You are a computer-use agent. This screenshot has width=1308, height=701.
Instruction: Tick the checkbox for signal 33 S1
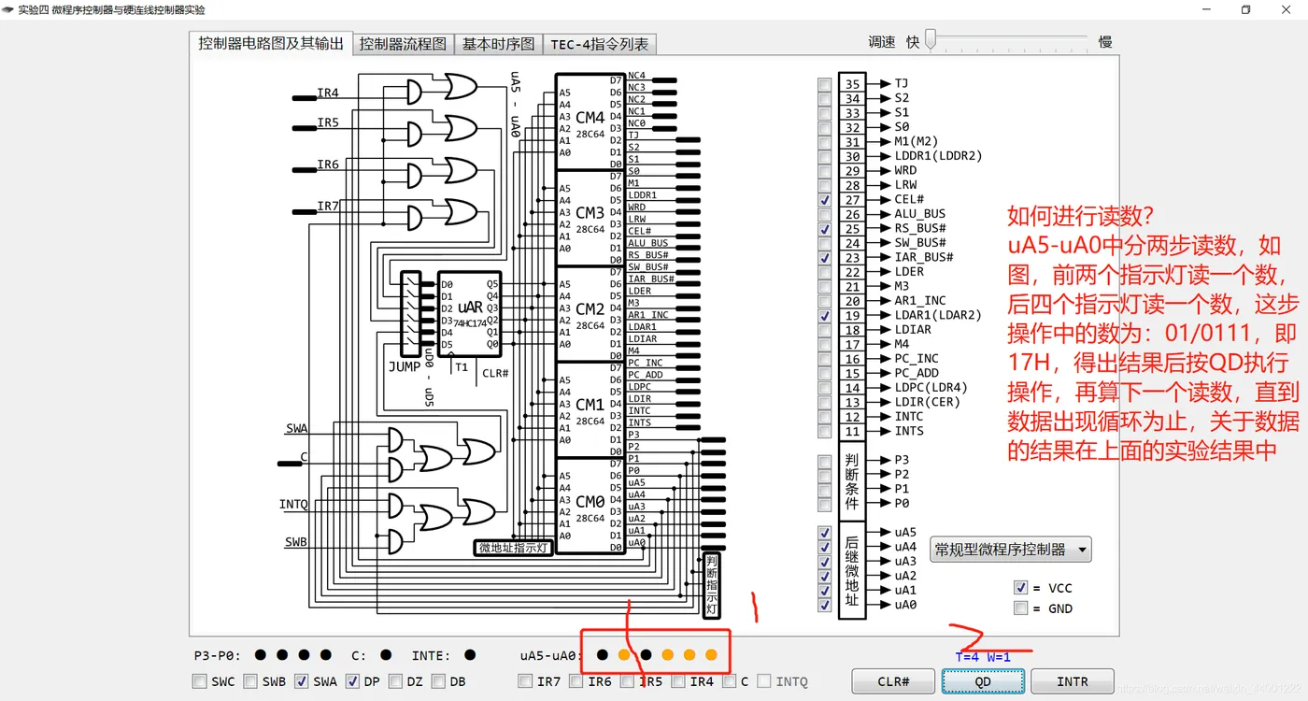(x=824, y=113)
